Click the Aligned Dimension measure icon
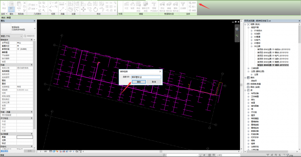The width and height of the screenshot is (301, 157). [x=62, y=4]
